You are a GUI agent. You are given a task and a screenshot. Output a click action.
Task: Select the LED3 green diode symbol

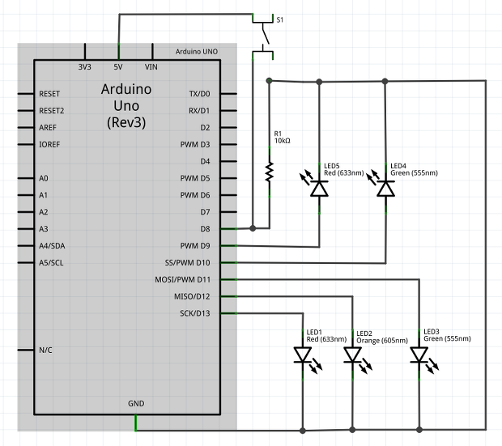click(424, 355)
